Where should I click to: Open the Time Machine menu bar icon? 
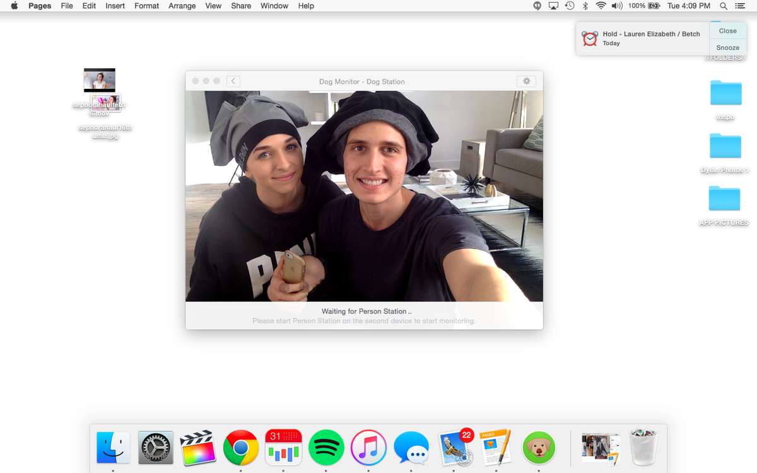(570, 6)
